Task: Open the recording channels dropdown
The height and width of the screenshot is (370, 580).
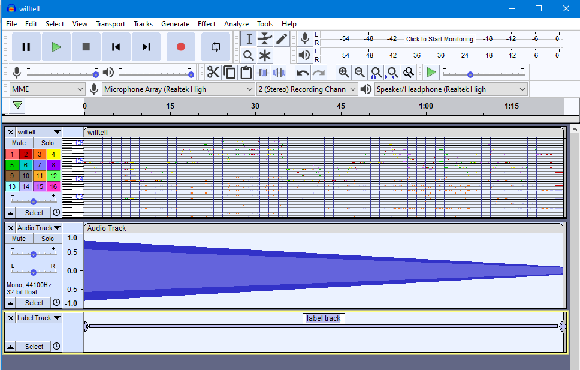Action: point(307,89)
